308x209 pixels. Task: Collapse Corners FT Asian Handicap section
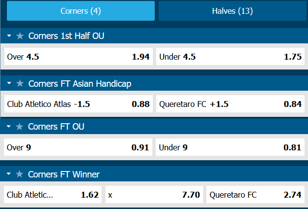(9, 83)
